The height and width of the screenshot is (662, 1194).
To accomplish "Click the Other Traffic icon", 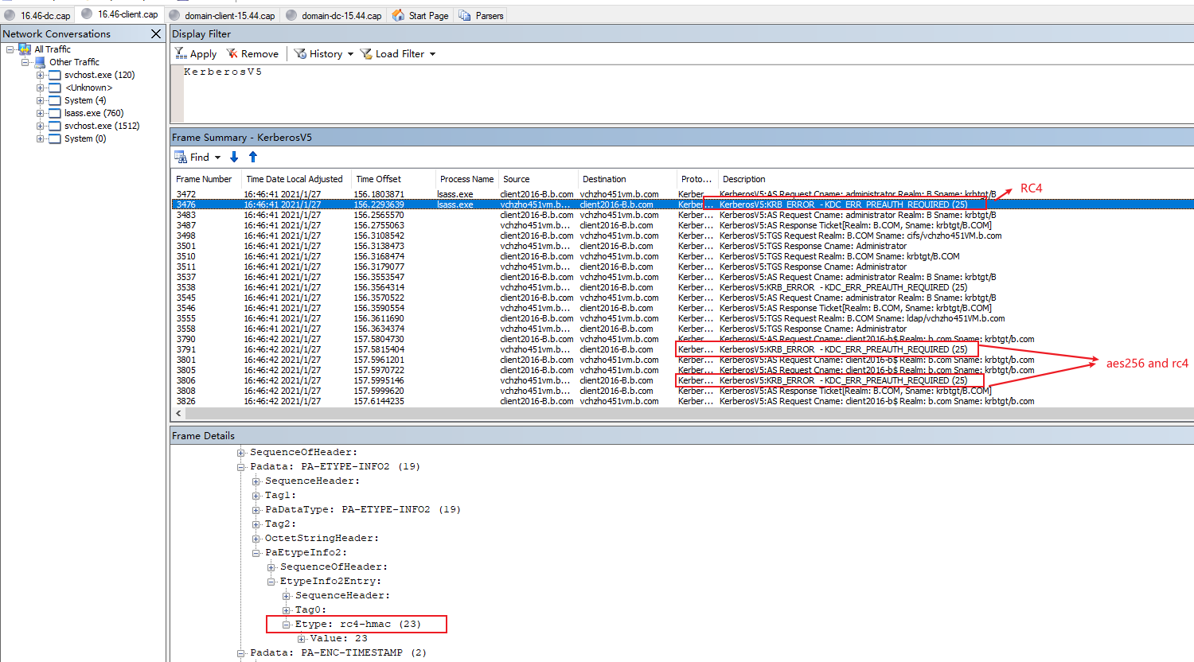I will coord(40,62).
